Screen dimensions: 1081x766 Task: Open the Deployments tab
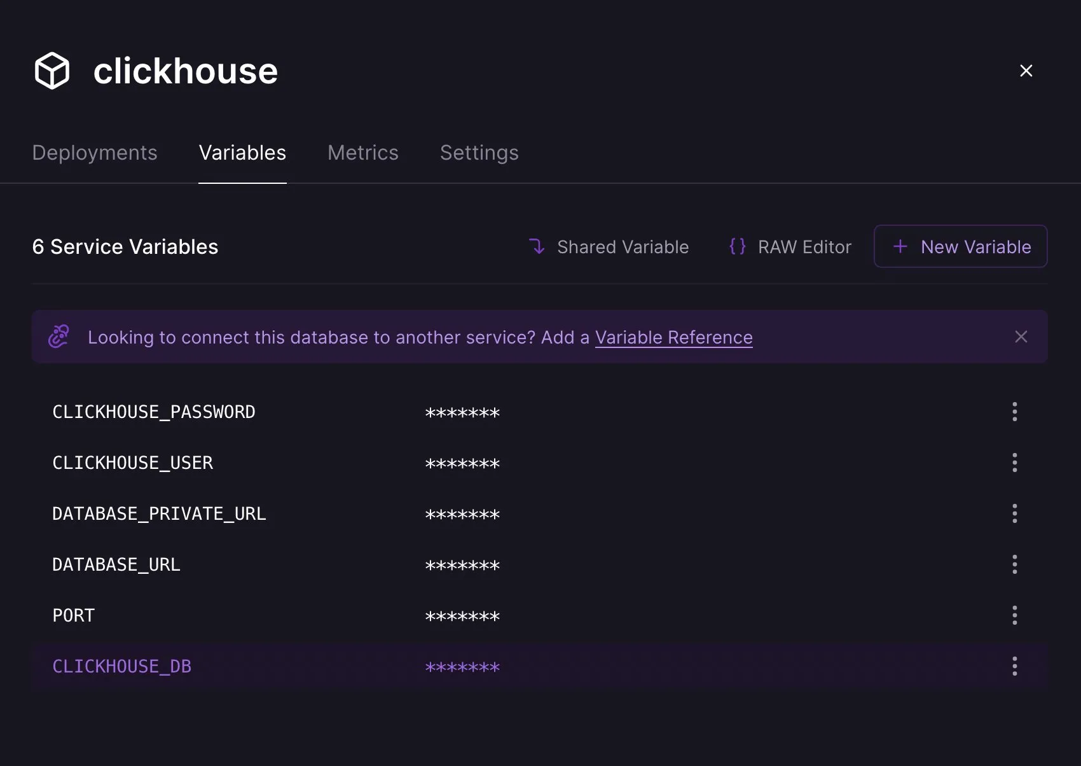click(95, 153)
